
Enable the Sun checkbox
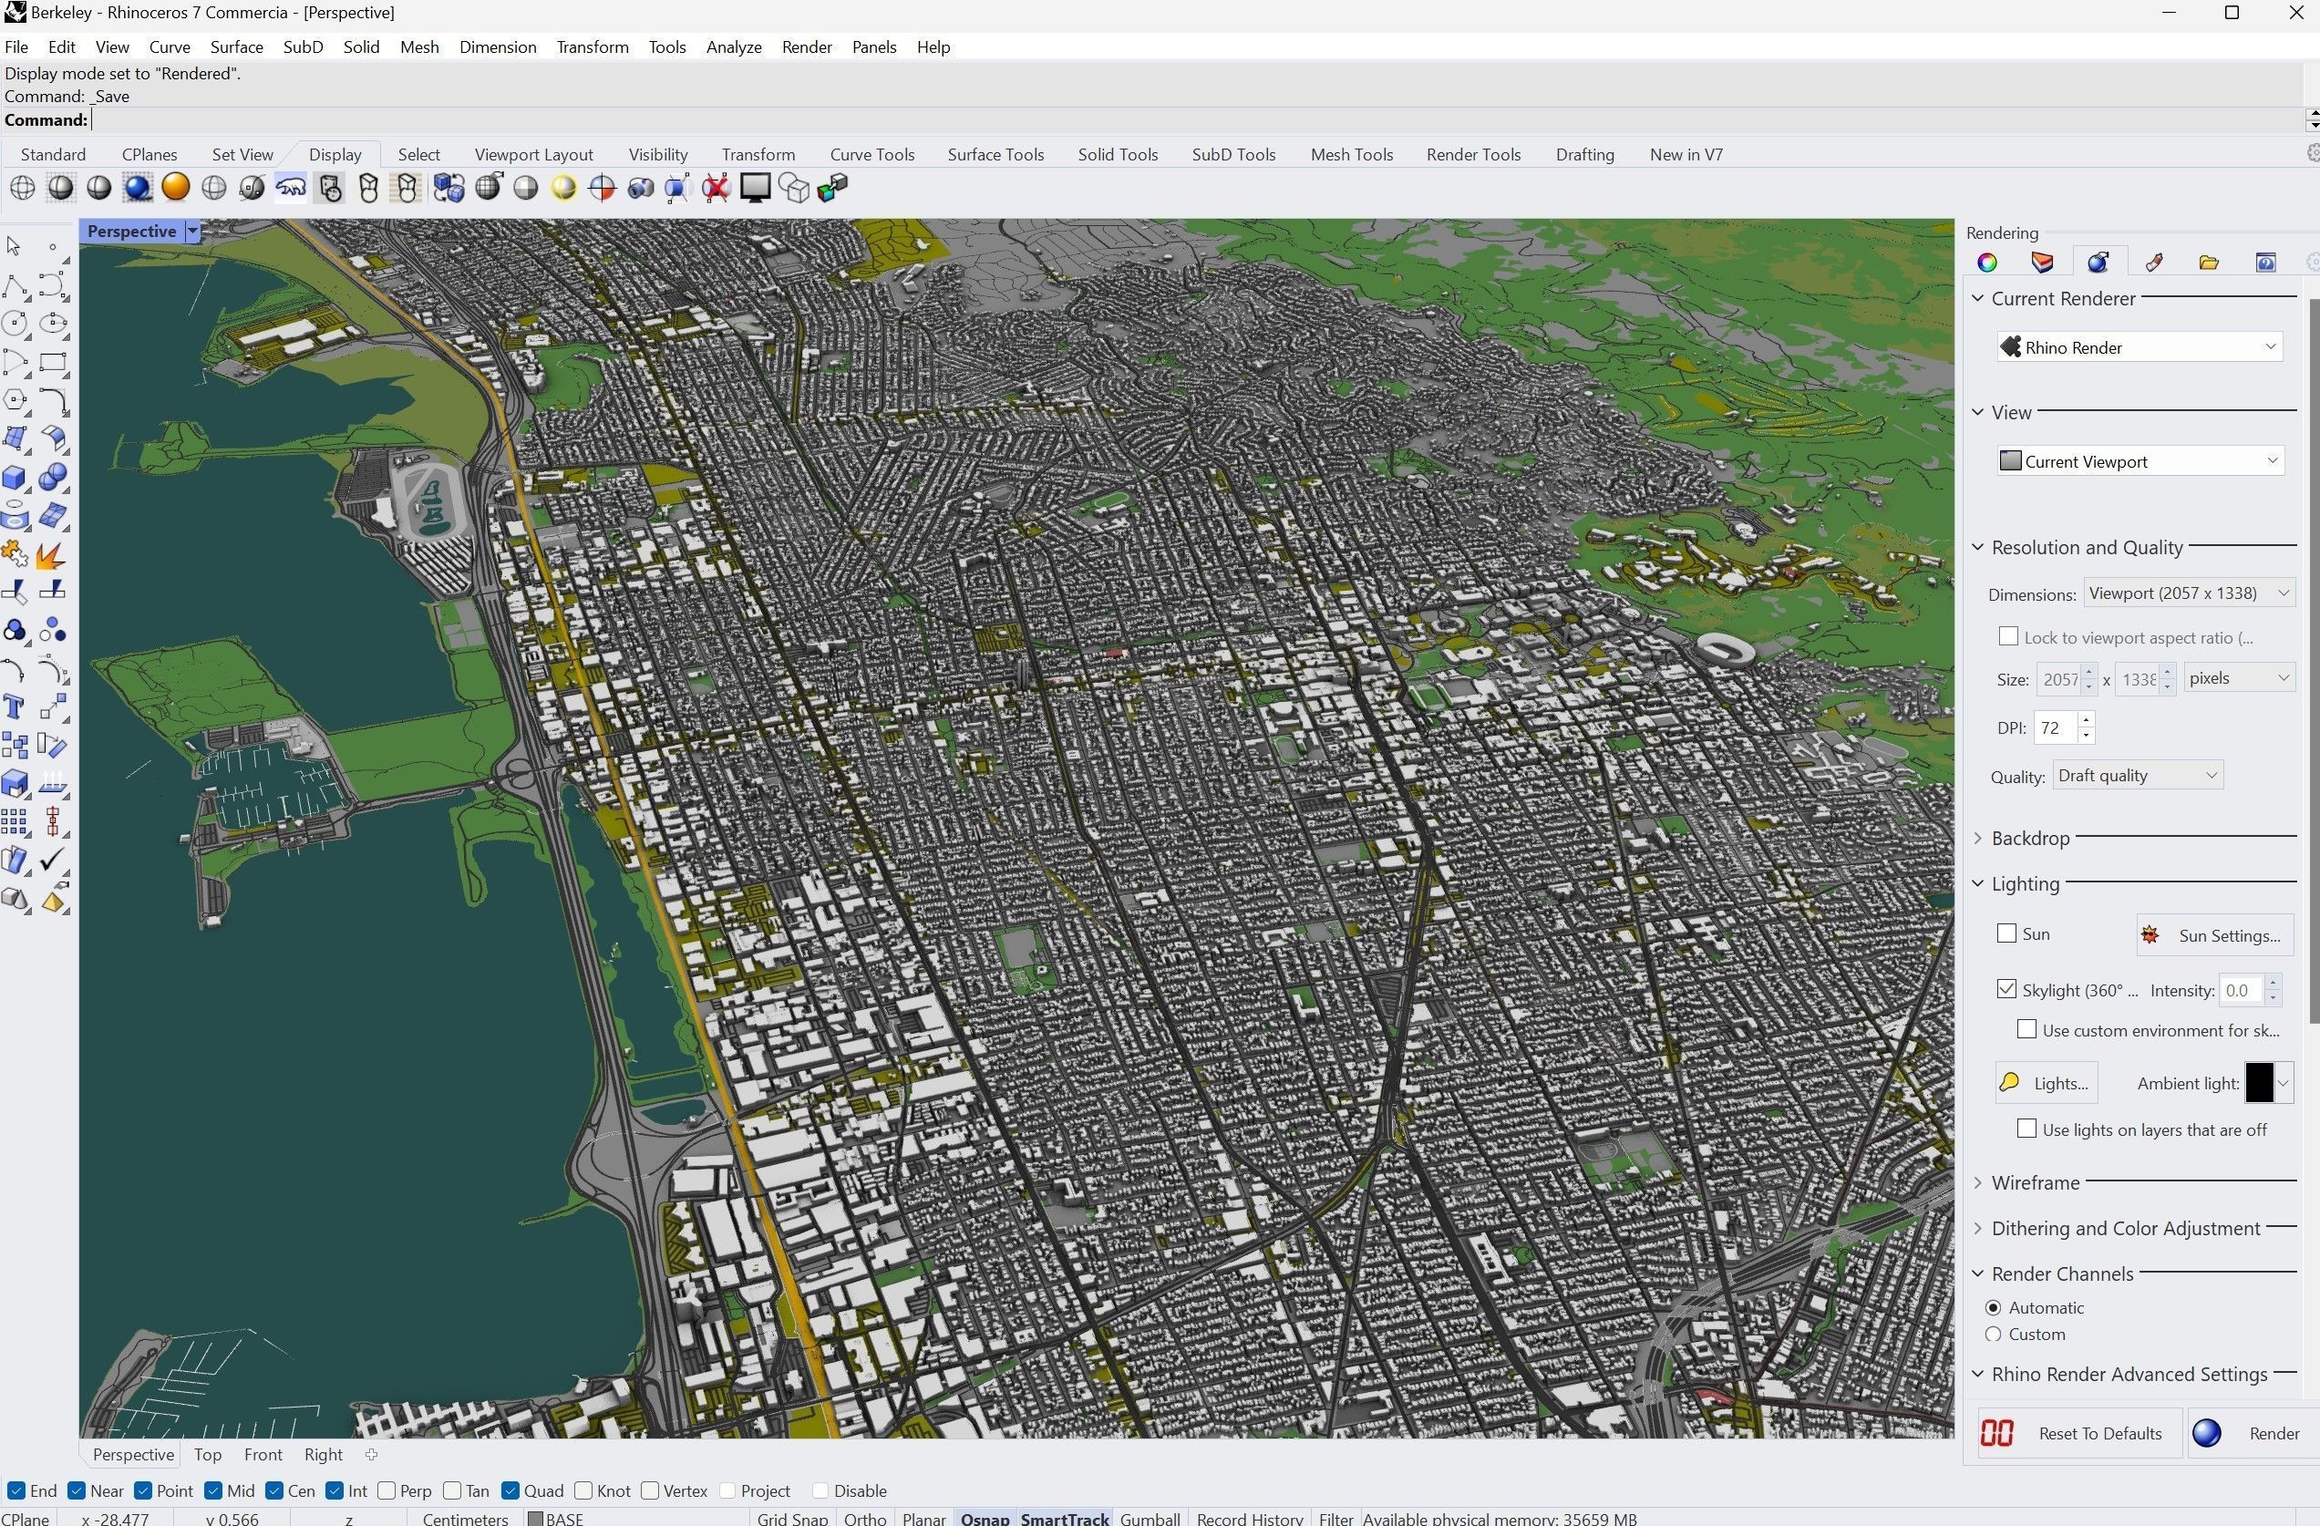(2007, 933)
